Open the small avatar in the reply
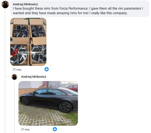Screen dimensions: 151x133 click(x=15, y=77)
